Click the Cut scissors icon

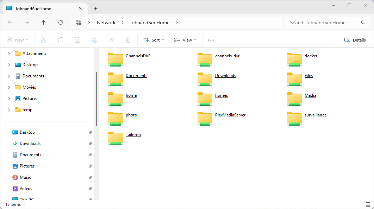44,40
